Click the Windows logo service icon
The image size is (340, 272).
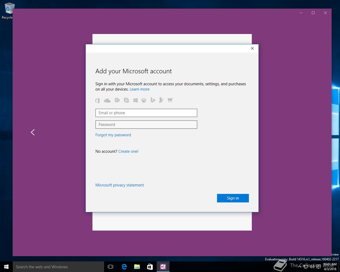[135, 100]
